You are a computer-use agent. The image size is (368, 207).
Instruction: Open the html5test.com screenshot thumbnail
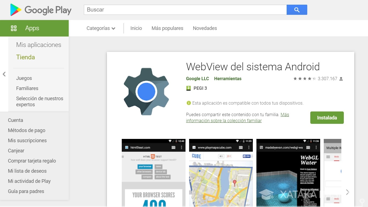pyautogui.click(x=153, y=173)
